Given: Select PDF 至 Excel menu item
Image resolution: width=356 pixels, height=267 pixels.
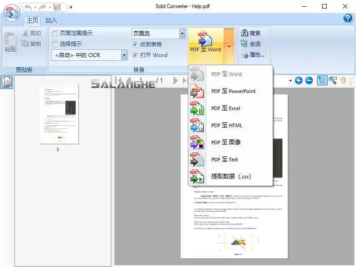Looking at the screenshot, I should (230, 108).
